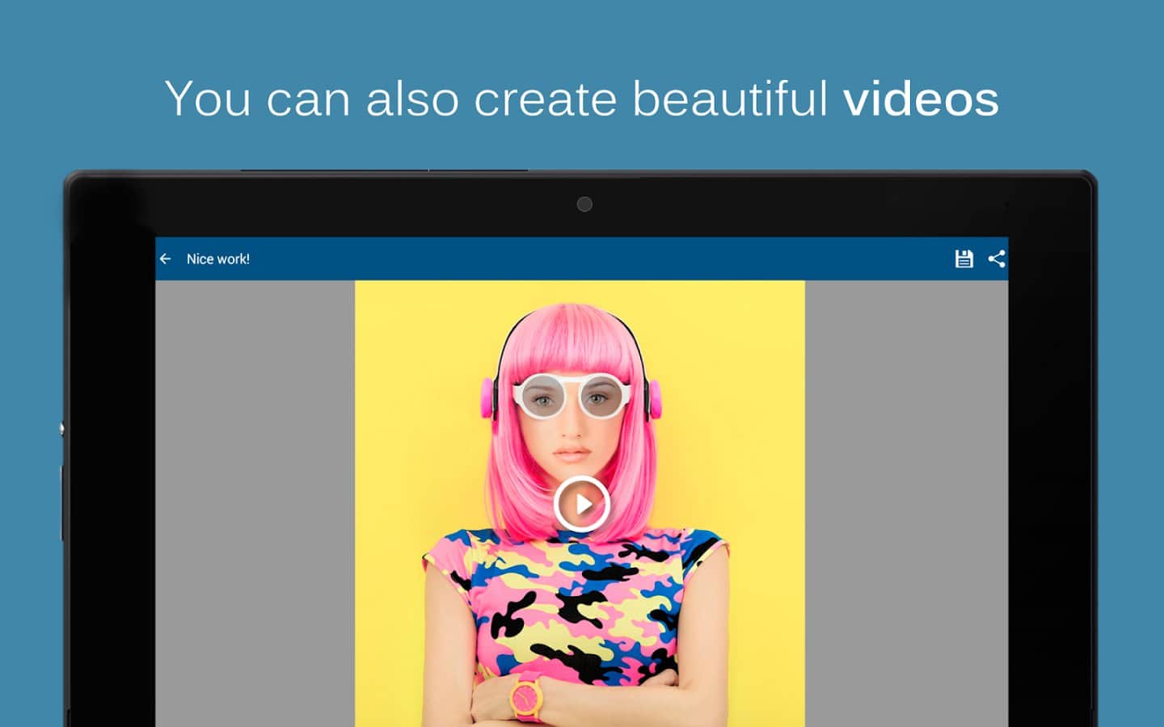
Task: Open the share icon in the toolbar
Action: [997, 258]
